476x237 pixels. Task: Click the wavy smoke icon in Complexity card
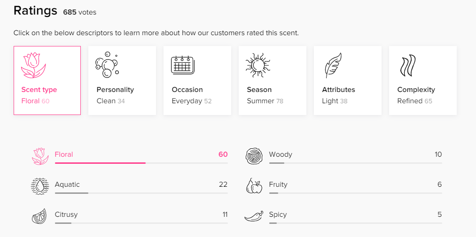407,65
